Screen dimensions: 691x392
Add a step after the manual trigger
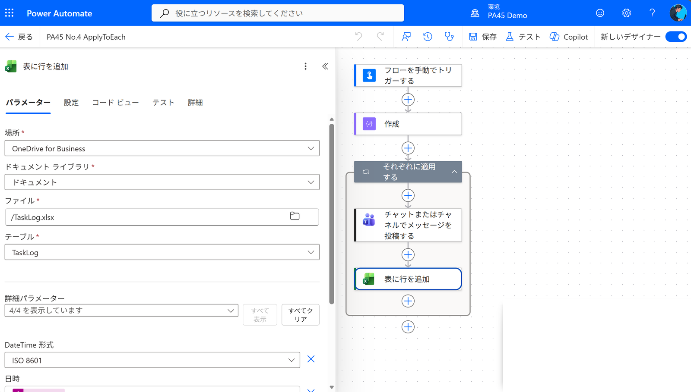pos(408,100)
